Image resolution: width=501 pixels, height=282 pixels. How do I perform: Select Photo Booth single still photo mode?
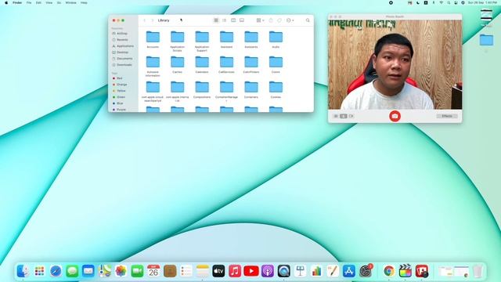coord(343,116)
